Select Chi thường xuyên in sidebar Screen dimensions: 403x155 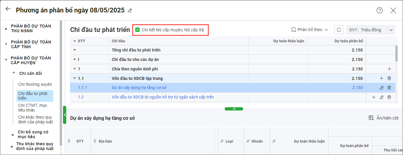tap(35, 84)
